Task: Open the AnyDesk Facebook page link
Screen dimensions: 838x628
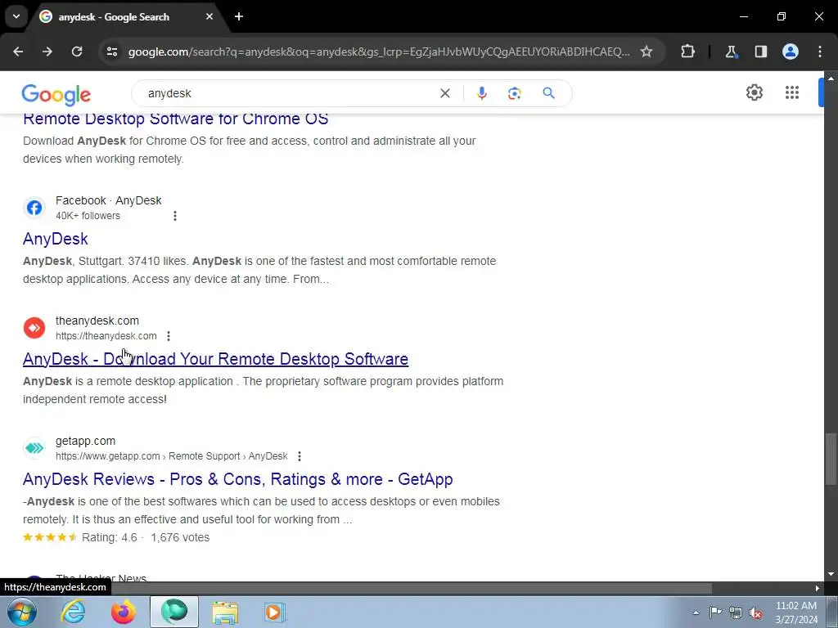Action: (55, 239)
